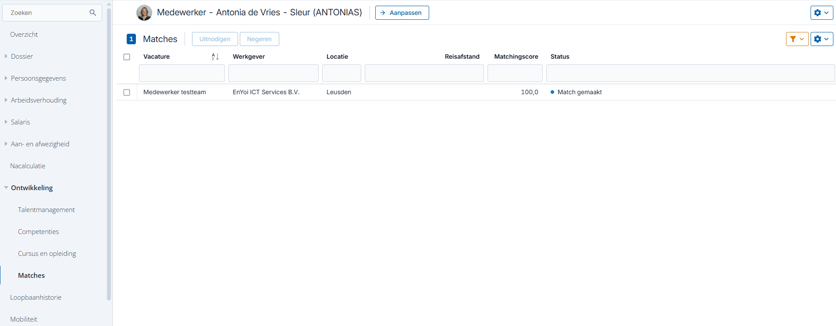Expand the Dossier tree item
836x326 pixels.
(6, 56)
